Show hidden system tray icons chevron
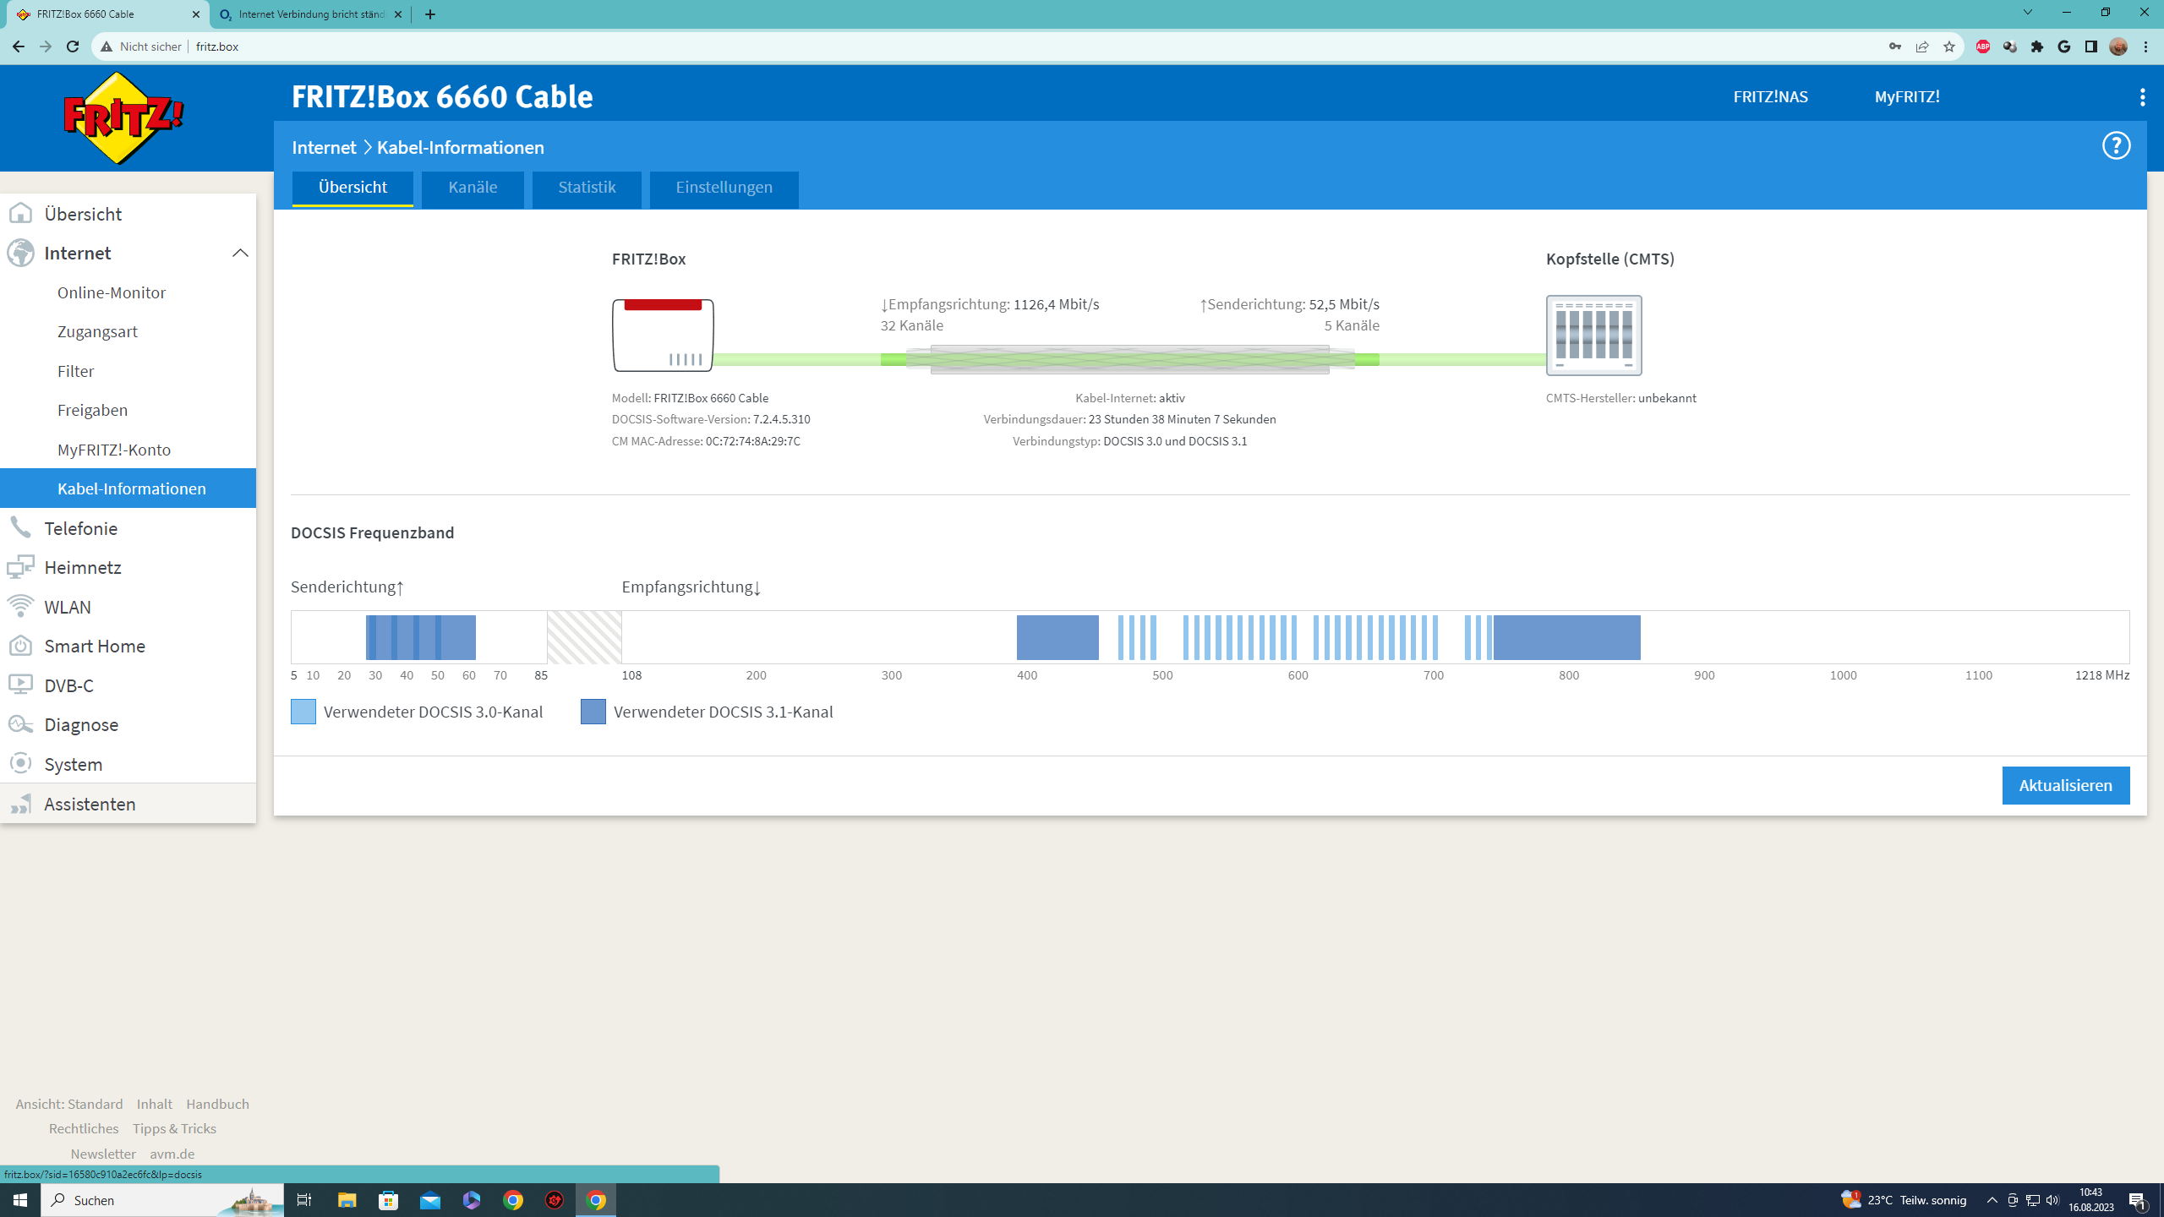Screen dimensions: 2164x1217 (1992, 1200)
